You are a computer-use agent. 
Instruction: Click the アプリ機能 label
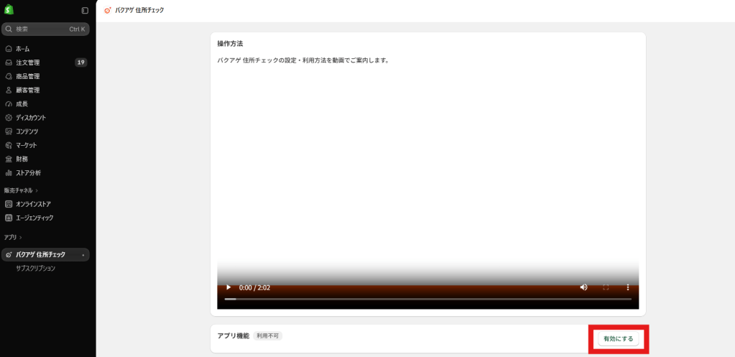234,336
